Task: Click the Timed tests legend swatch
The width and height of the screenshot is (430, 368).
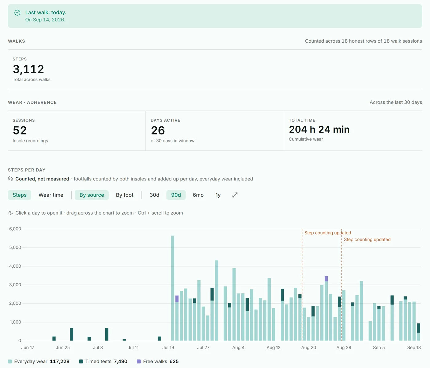Action: tap(81, 362)
